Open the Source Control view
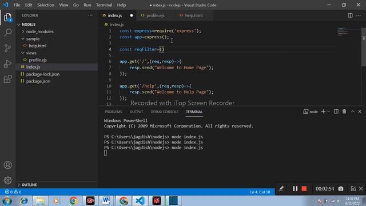The height and width of the screenshot is (206, 366). [x=7, y=48]
